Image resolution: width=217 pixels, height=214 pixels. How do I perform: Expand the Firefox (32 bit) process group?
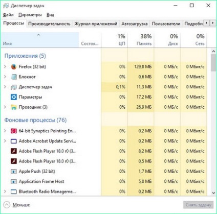(5, 66)
